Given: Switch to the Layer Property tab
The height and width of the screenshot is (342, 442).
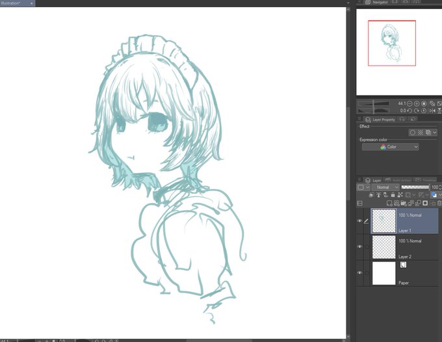Looking at the screenshot, I should [380, 120].
